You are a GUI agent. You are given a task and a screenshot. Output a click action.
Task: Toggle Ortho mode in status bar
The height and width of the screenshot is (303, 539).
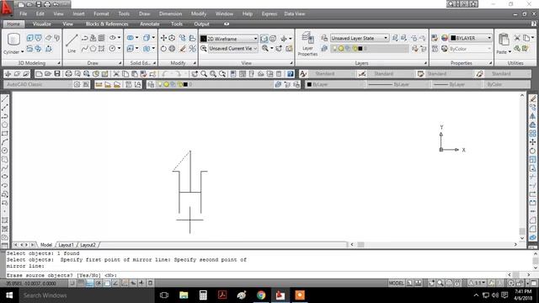90,283
